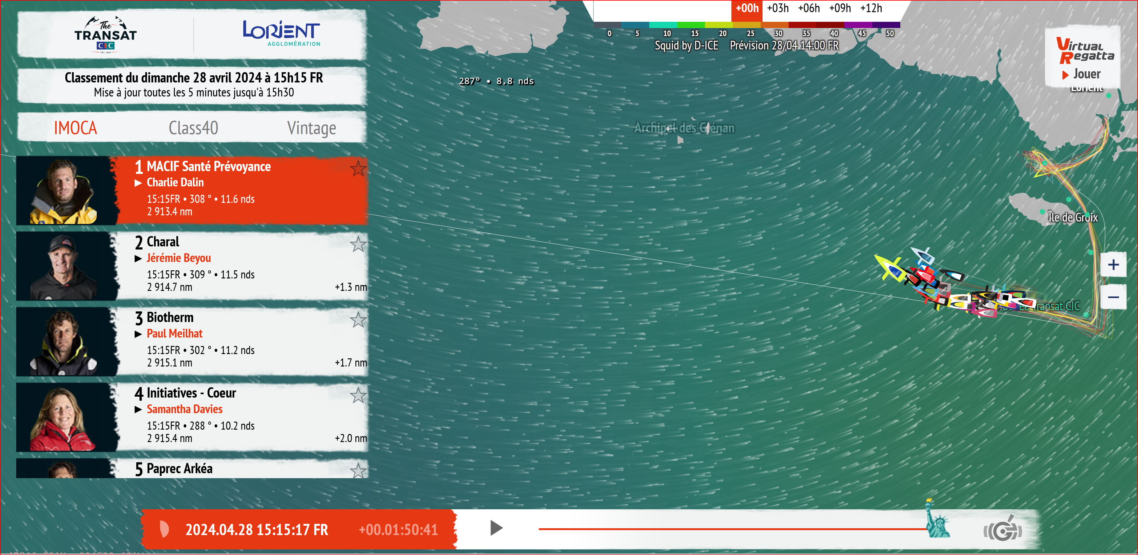
Task: Click the timestamp 2024.04.28 15:15:17 FR
Action: click(257, 529)
